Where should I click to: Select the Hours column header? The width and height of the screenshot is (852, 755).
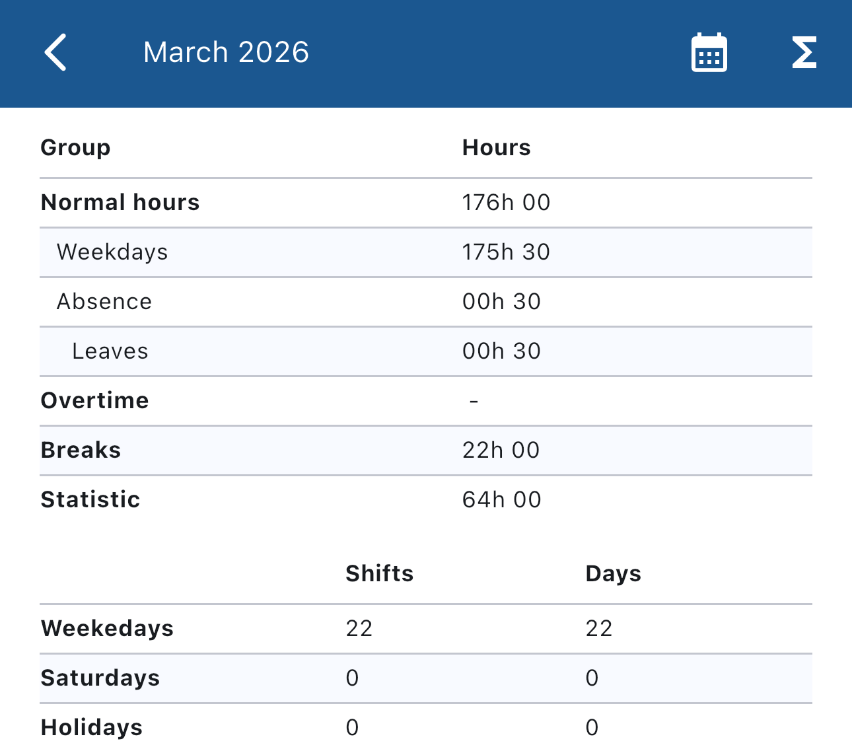click(496, 147)
